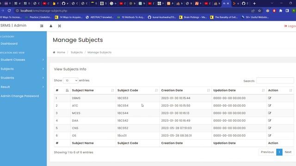Click Subjects breadcrumb link

click(x=77, y=52)
